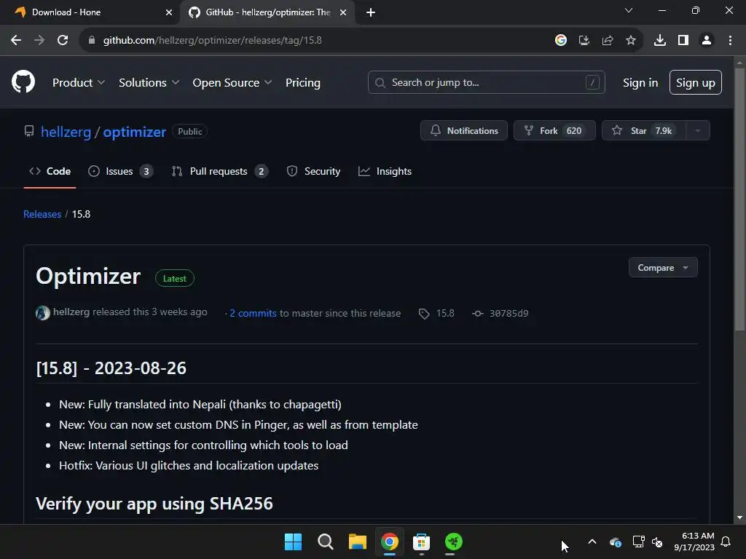The width and height of the screenshot is (746, 559).
Task: Open Microsoft Store from taskbar
Action: click(x=422, y=542)
